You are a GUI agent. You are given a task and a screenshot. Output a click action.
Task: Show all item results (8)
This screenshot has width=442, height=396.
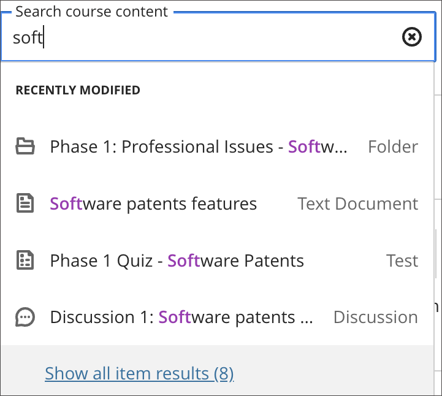(139, 373)
